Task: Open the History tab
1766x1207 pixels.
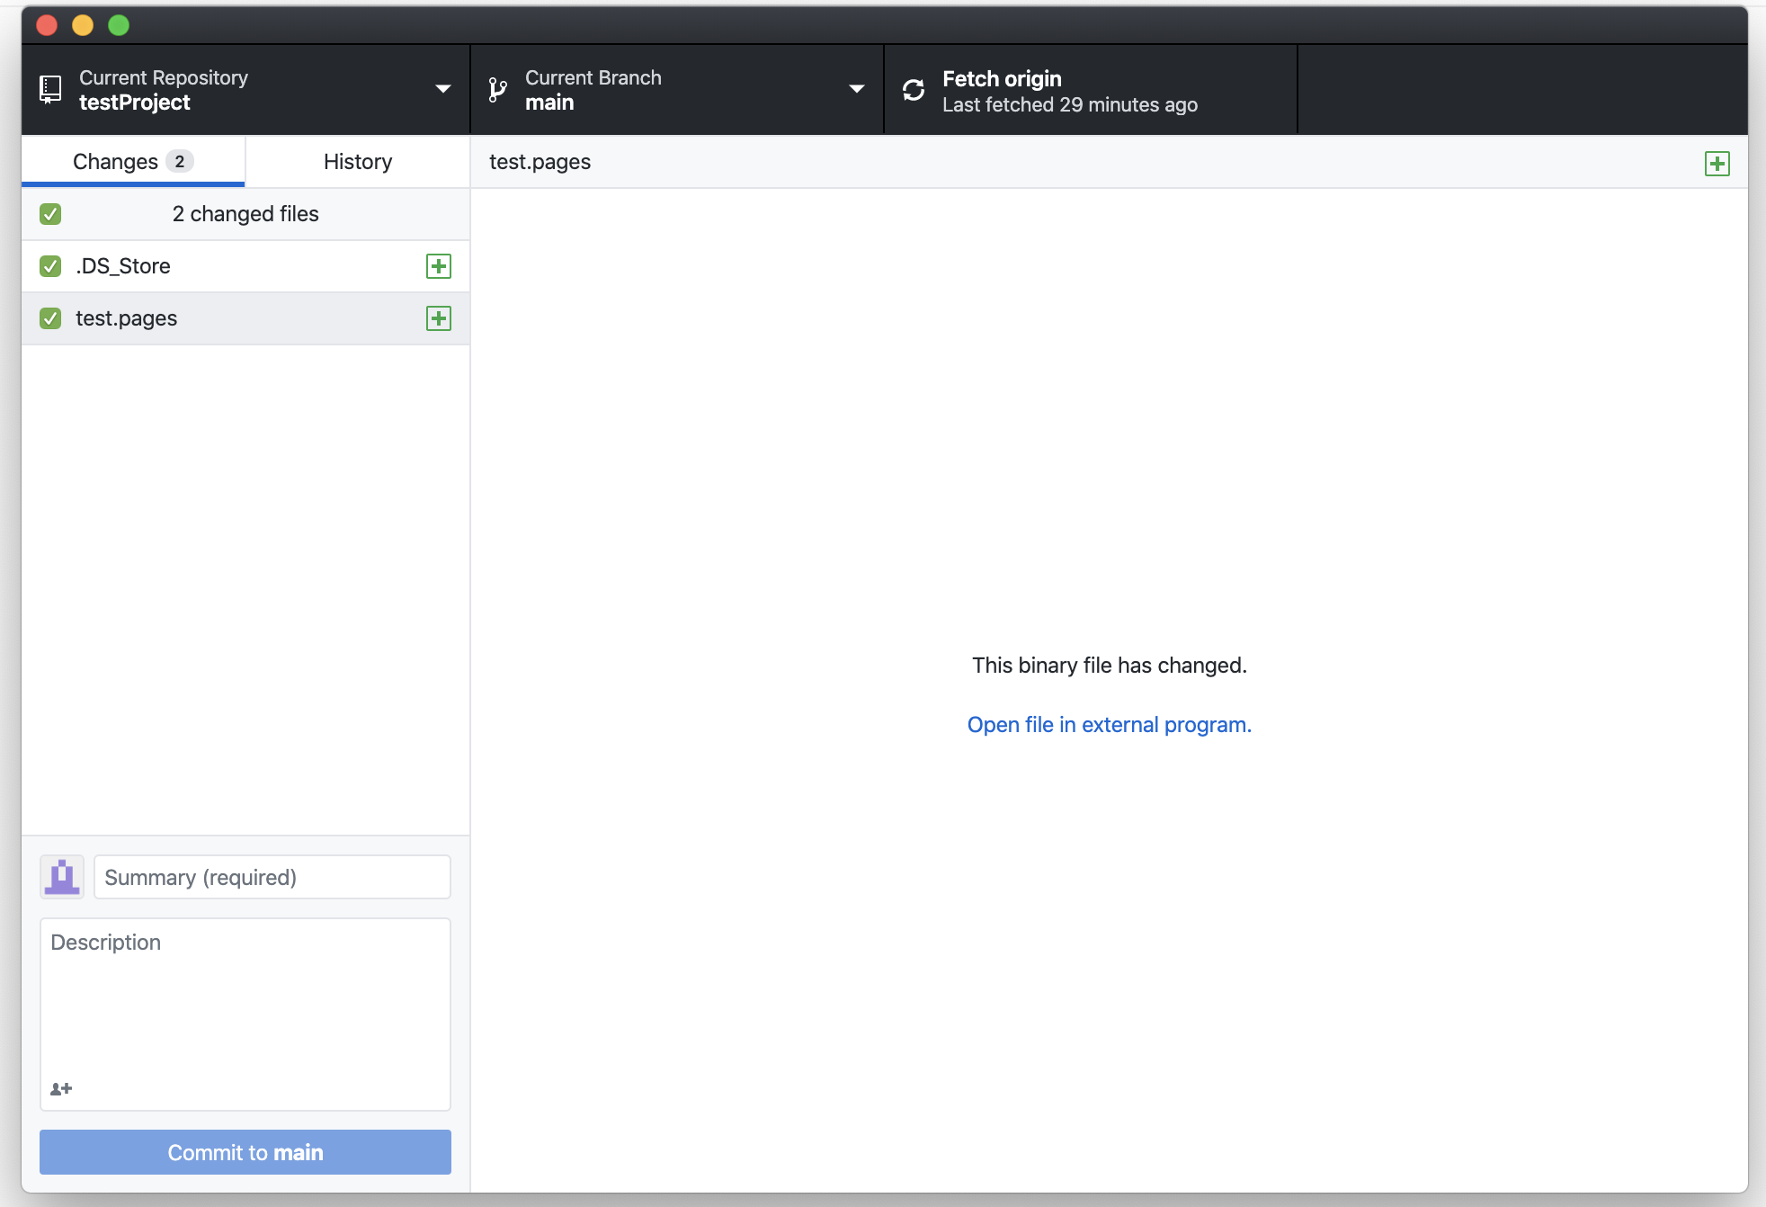Action: point(358,162)
